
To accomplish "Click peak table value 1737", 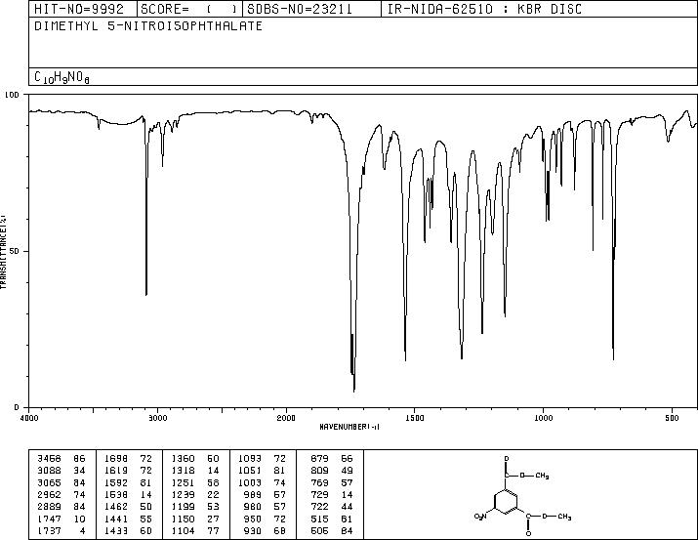I will (49, 530).
